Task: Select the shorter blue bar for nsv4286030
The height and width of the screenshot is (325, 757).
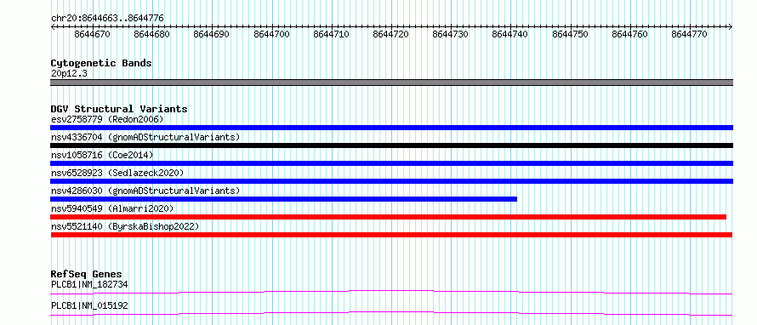Action: [x=283, y=199]
